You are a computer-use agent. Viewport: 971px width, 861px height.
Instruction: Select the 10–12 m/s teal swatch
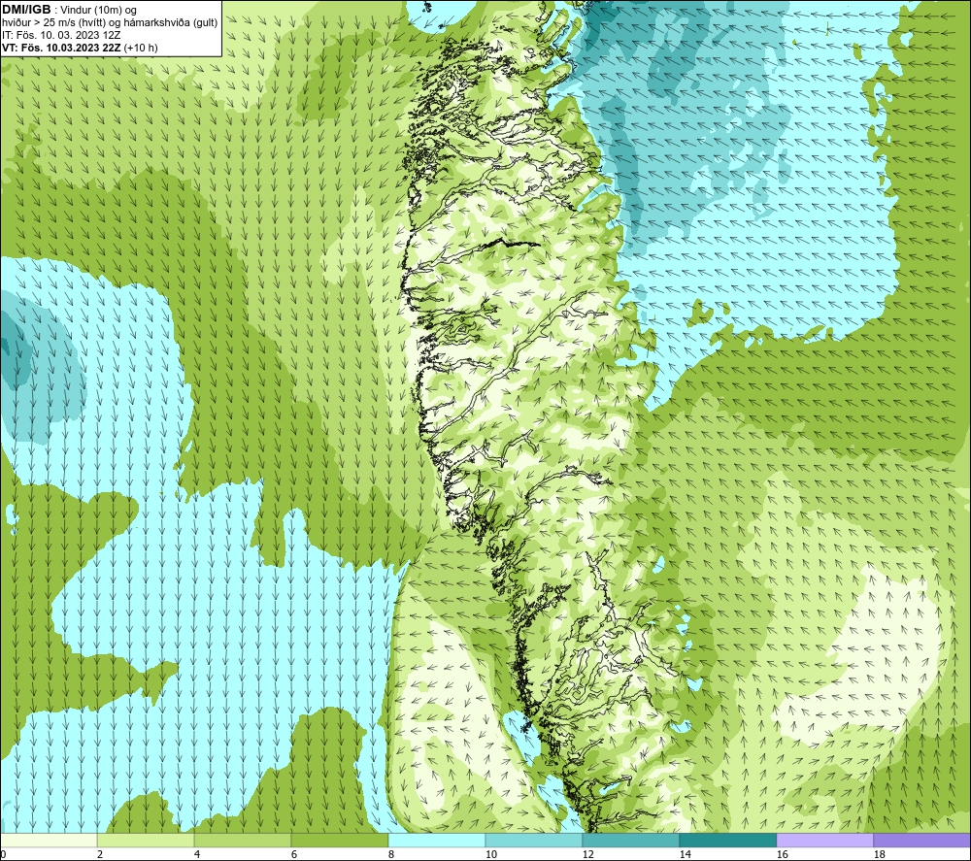click(x=534, y=840)
